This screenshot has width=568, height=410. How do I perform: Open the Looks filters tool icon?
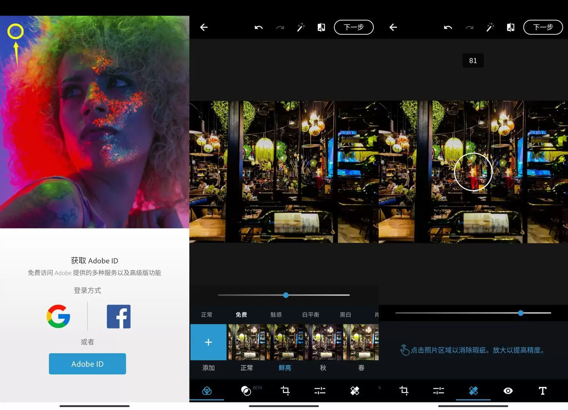tap(207, 391)
